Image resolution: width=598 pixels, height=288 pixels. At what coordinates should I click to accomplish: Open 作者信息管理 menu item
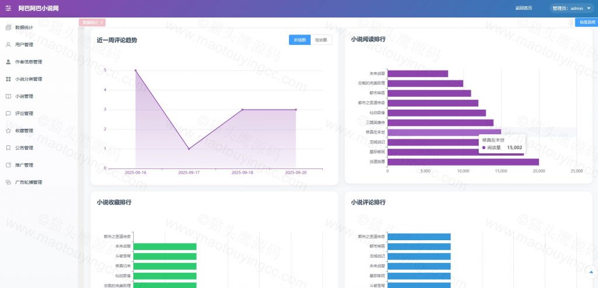(x=39, y=62)
